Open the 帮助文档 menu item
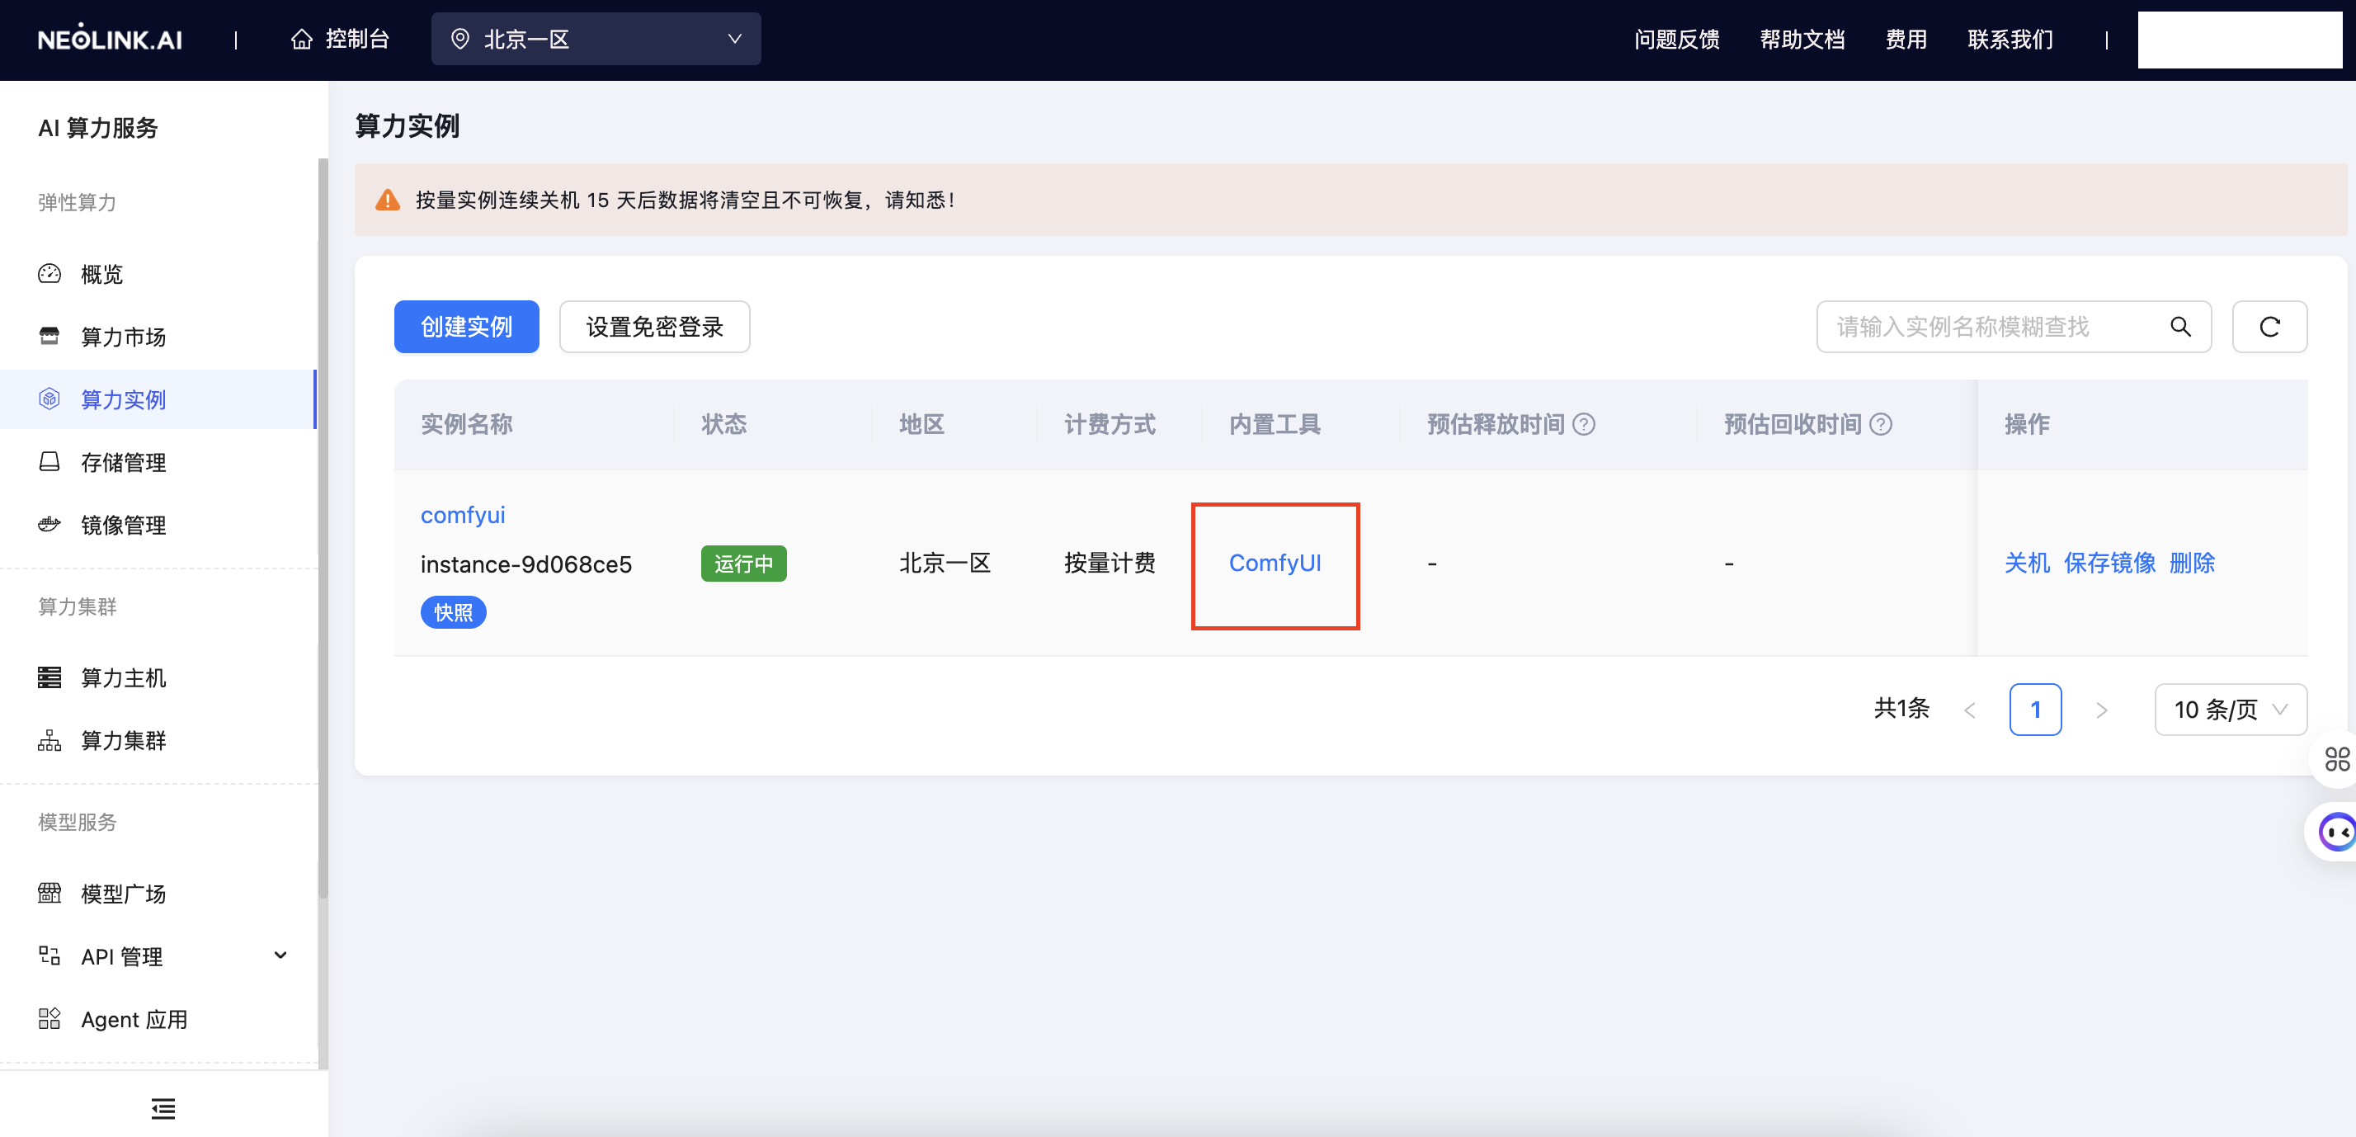This screenshot has height=1137, width=2356. click(1801, 40)
